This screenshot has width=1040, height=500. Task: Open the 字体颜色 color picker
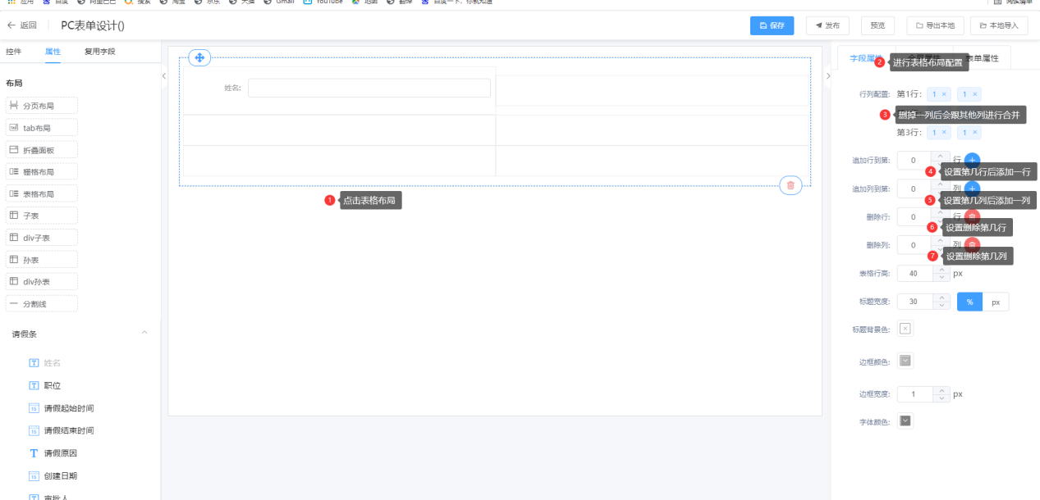coord(905,420)
